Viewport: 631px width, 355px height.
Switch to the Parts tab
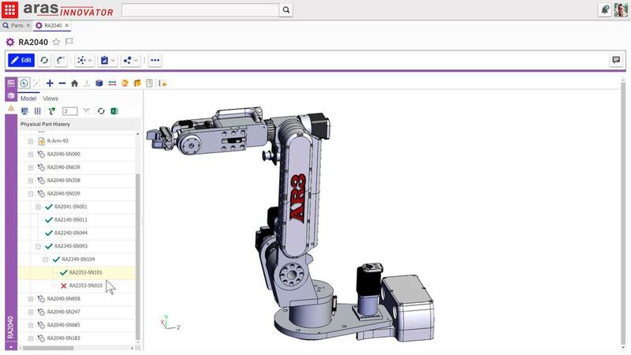pos(17,25)
